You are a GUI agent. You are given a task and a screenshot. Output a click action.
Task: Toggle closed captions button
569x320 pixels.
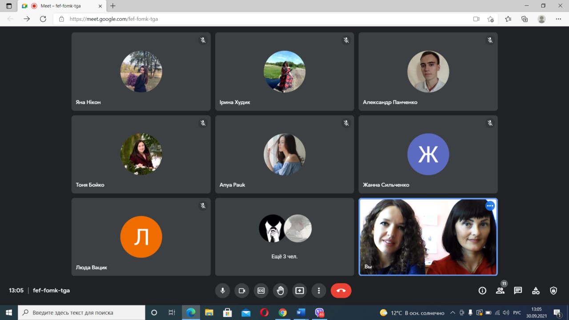point(261,291)
